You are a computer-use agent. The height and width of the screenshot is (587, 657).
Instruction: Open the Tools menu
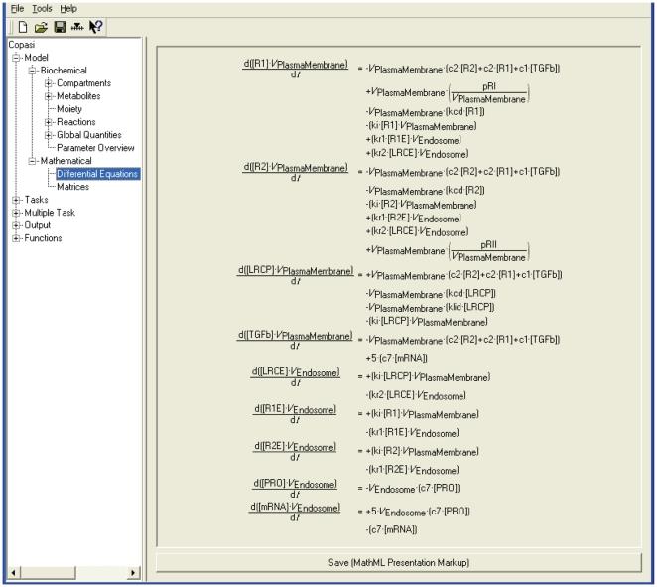point(42,8)
